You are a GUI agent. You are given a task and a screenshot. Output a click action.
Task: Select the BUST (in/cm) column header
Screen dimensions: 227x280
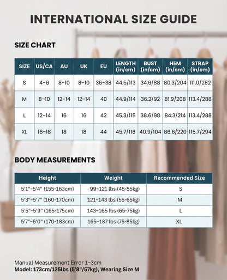(150, 66)
